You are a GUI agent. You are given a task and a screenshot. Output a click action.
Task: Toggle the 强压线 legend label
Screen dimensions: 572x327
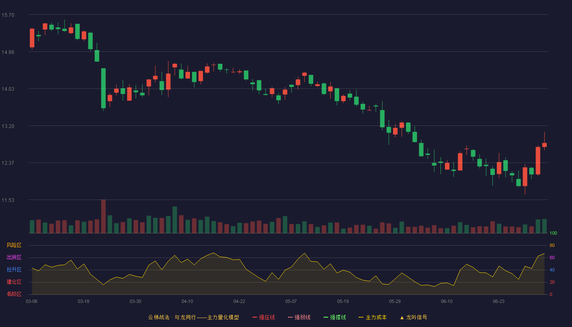pyautogui.click(x=267, y=317)
